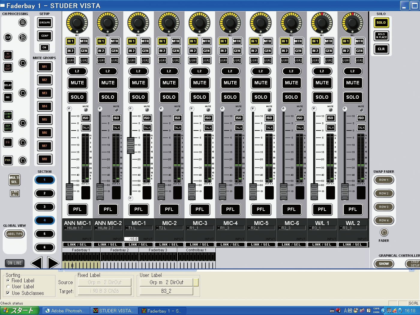Click the ROW 2 swap fader button
420x315 pixels.
coord(384,193)
